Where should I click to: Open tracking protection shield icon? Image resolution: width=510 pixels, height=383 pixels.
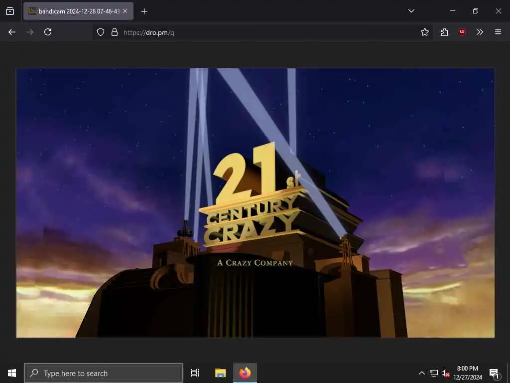tap(101, 32)
